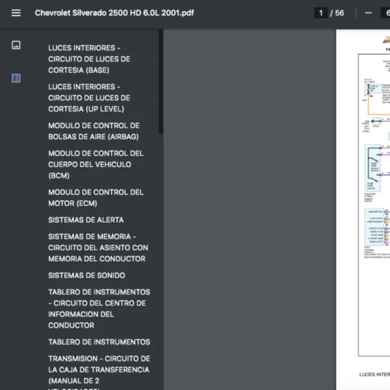The image size is (390, 390).
Task: Navigate to Sistemas de Alerta bookmark
Action: coord(86,220)
